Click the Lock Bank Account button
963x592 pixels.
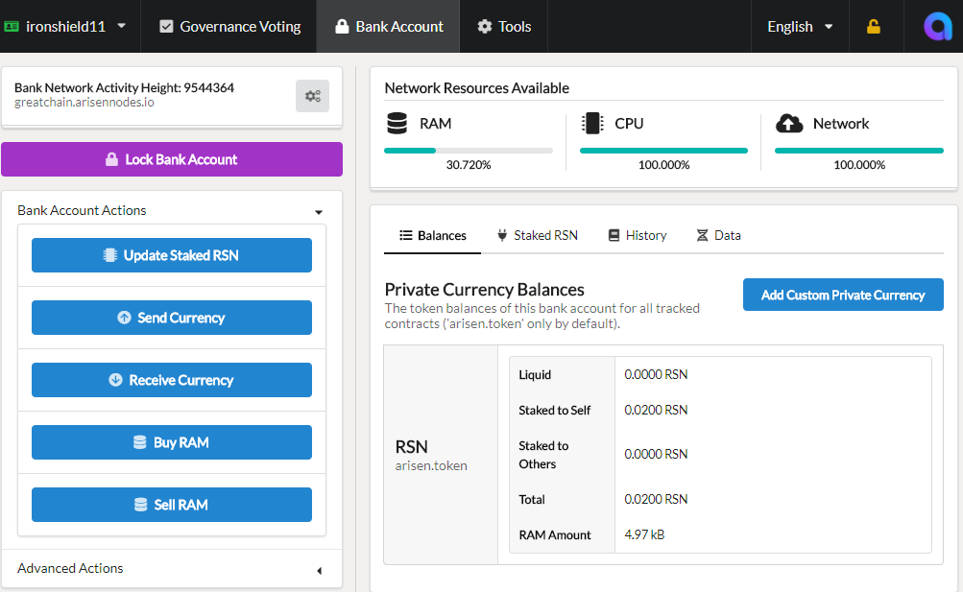(x=172, y=159)
